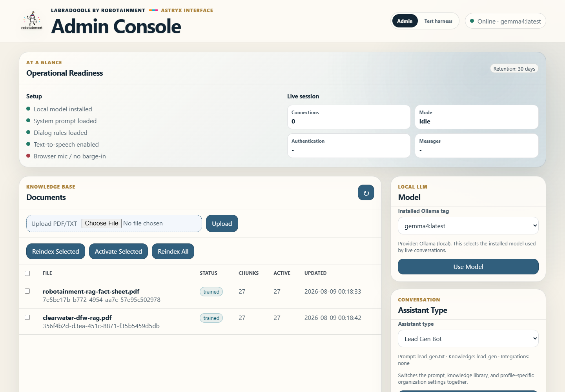Select all files checkbox in table header
The height and width of the screenshot is (392, 565).
tap(27, 273)
